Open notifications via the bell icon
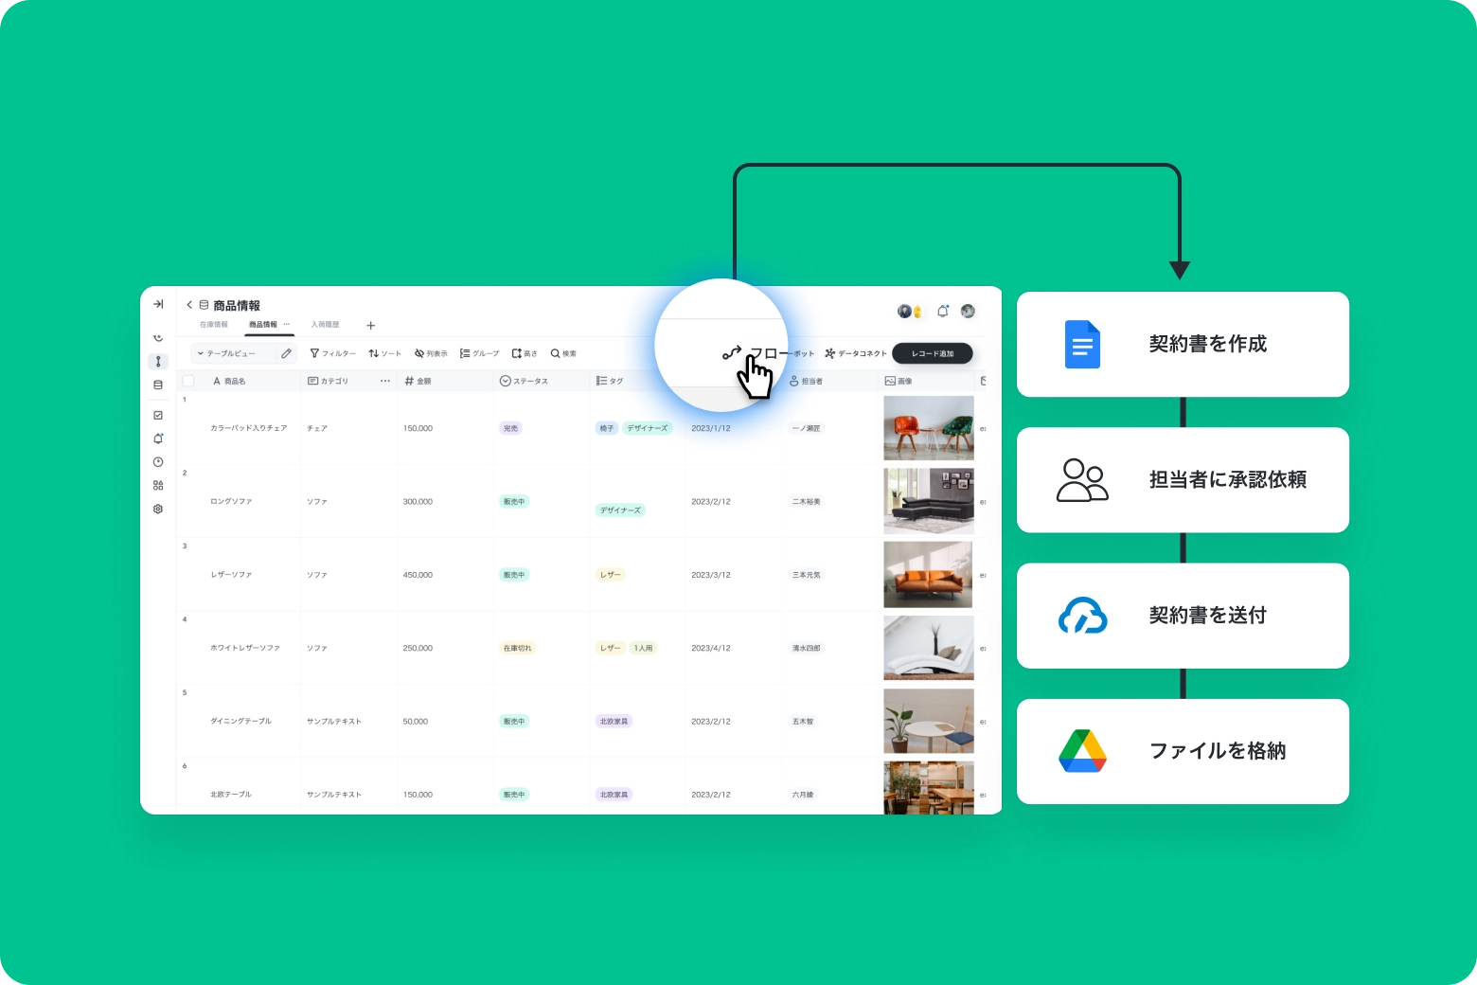 click(x=943, y=310)
